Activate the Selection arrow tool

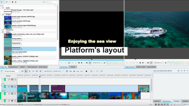tap(26, 71)
